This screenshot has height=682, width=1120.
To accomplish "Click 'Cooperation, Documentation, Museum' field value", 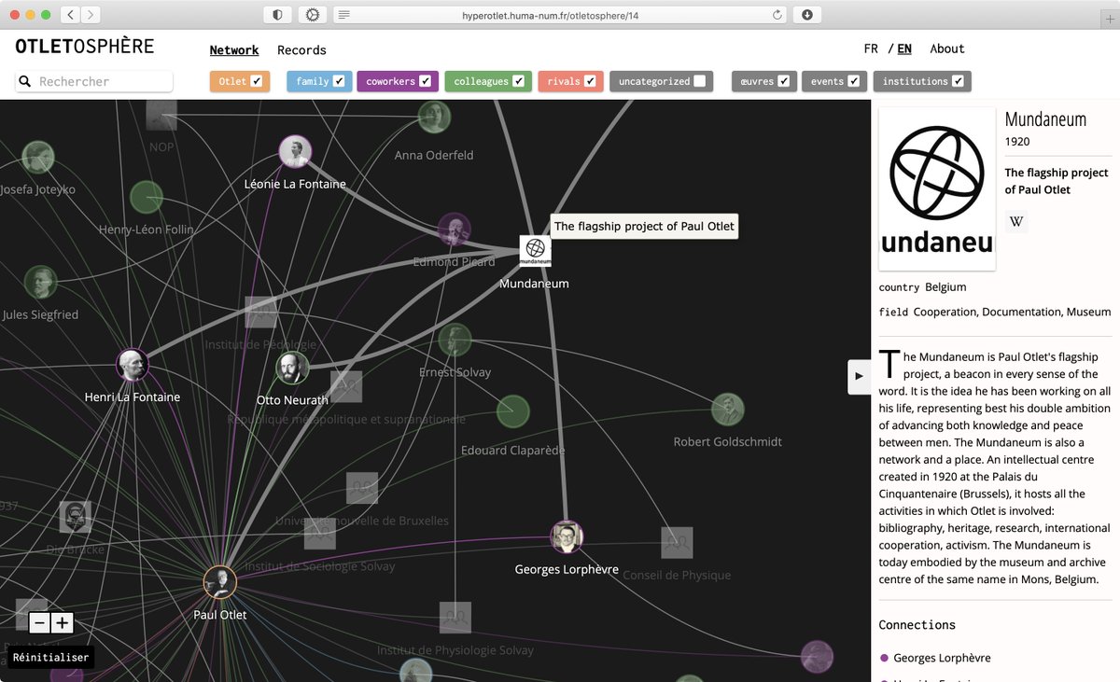I will pos(1012,312).
